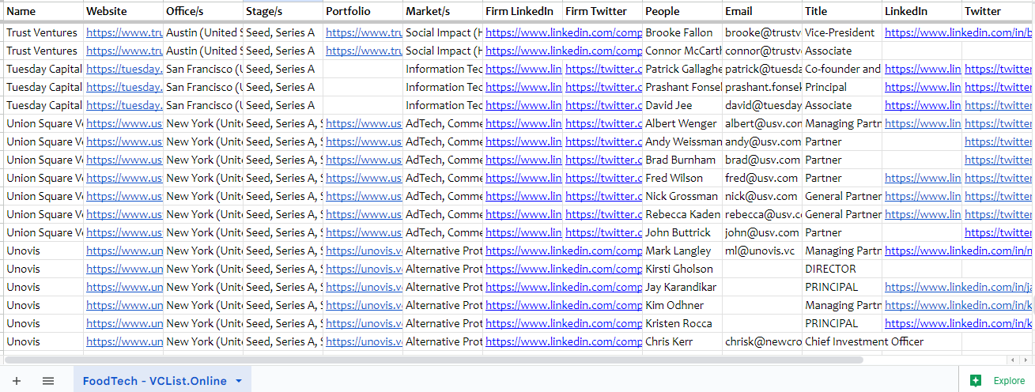Select the Firm Twitter column header

[x=602, y=11]
